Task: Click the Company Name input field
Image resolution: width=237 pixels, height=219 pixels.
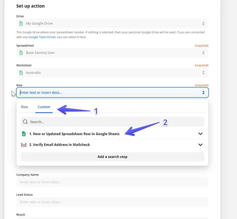Action: (112, 182)
